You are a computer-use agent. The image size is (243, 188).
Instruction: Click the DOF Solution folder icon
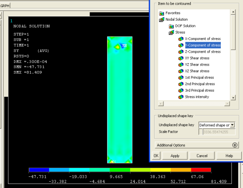171,26
